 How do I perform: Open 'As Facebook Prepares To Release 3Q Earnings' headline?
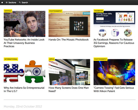click(x=114, y=43)
